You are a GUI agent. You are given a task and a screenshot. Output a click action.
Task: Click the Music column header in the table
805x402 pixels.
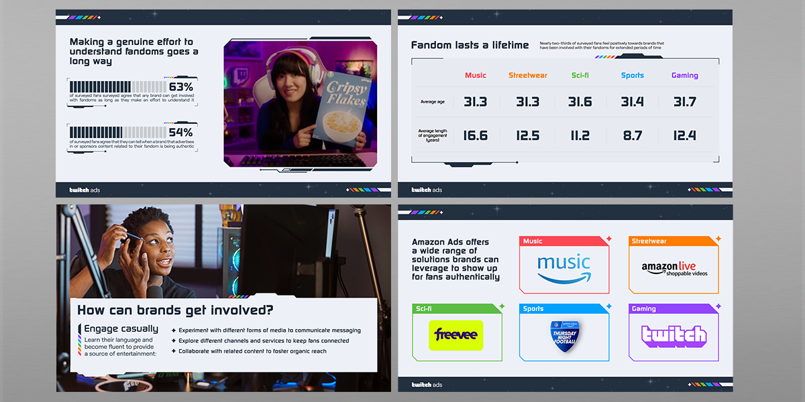(x=475, y=76)
